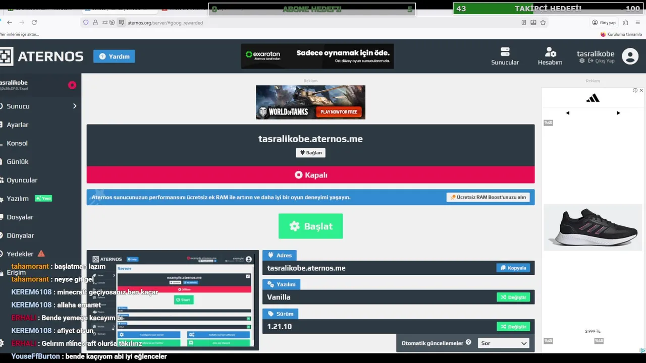Start the server with Başlat button
646x363 pixels.
click(x=310, y=226)
